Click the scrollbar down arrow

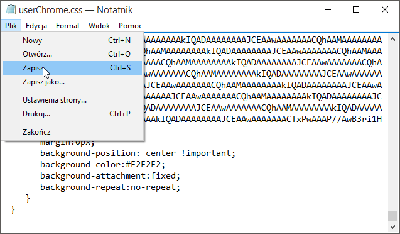click(393, 226)
